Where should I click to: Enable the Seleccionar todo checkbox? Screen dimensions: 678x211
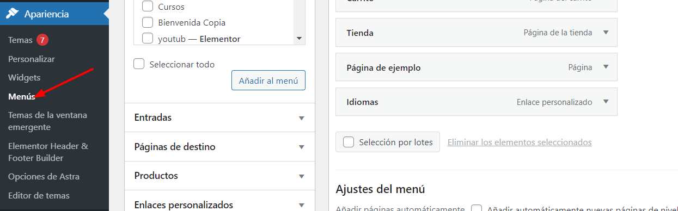(x=139, y=64)
